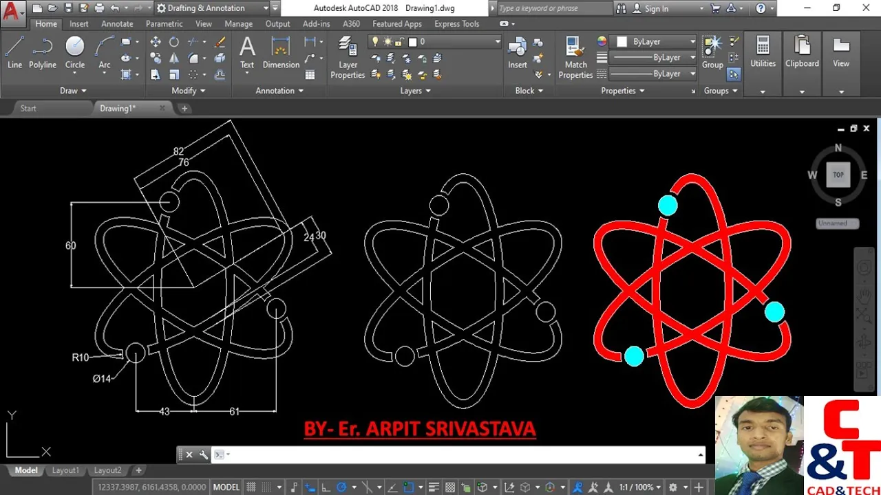Click the Insert block icon
The image size is (881, 495).
point(518,53)
